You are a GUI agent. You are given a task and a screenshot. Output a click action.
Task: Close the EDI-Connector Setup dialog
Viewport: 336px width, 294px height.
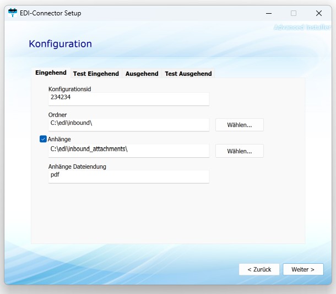pyautogui.click(x=319, y=13)
